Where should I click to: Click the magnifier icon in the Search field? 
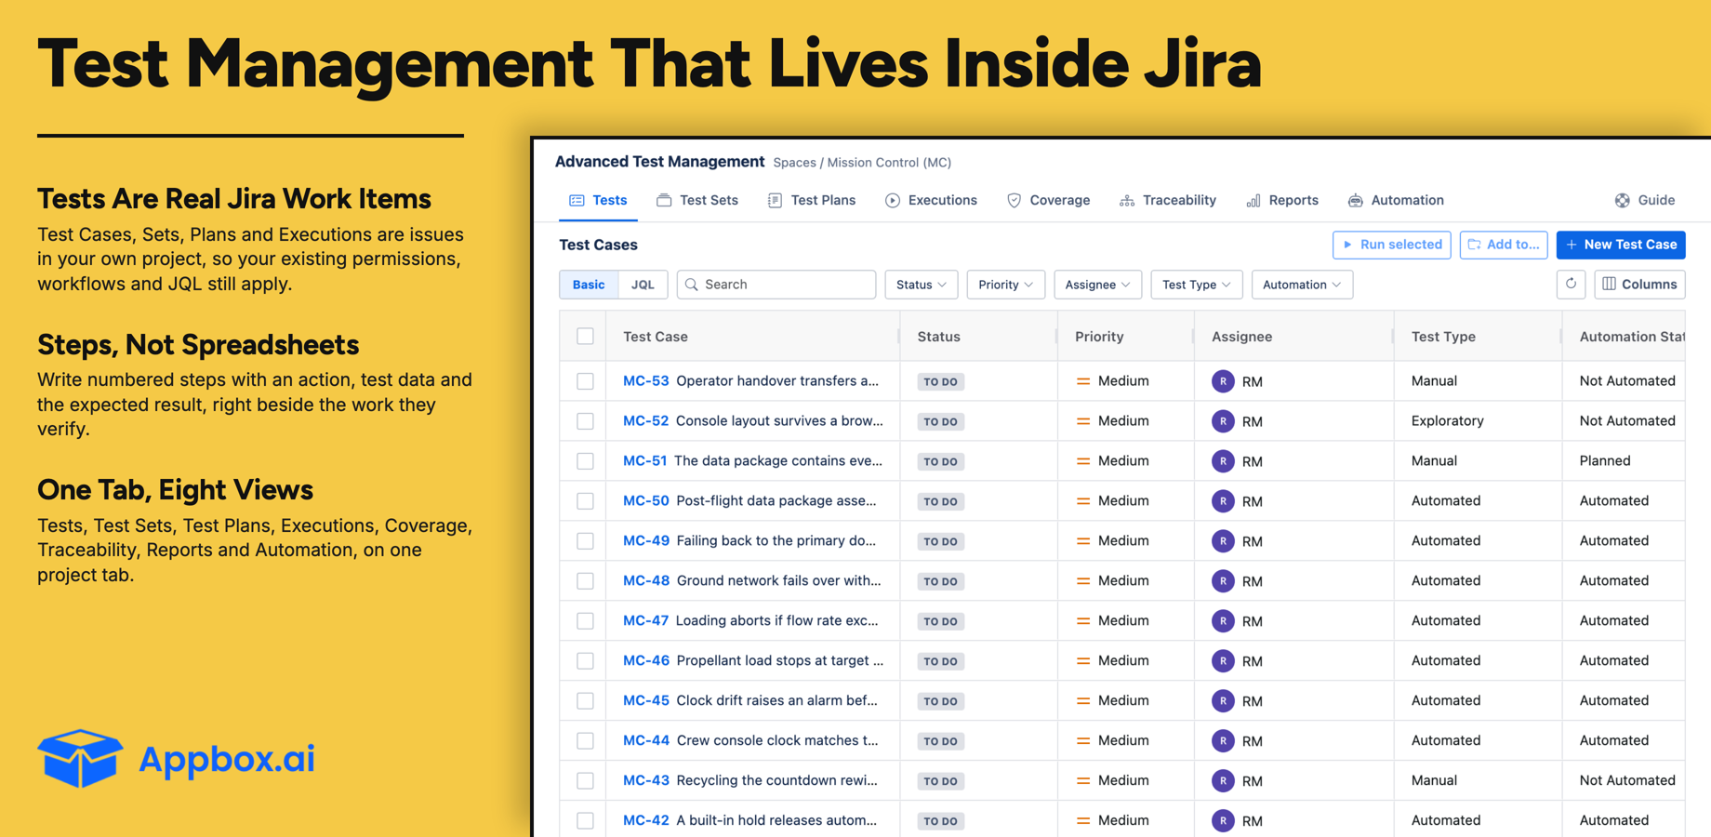692,285
